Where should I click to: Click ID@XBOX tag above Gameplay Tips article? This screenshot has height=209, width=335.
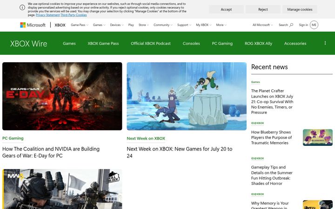tap(257, 158)
